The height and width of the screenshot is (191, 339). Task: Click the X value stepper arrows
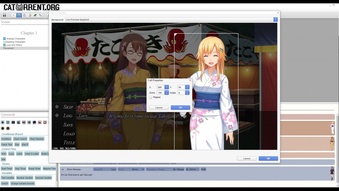click(166, 87)
